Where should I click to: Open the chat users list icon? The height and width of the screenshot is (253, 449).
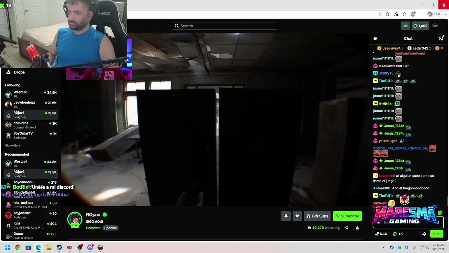(441, 39)
